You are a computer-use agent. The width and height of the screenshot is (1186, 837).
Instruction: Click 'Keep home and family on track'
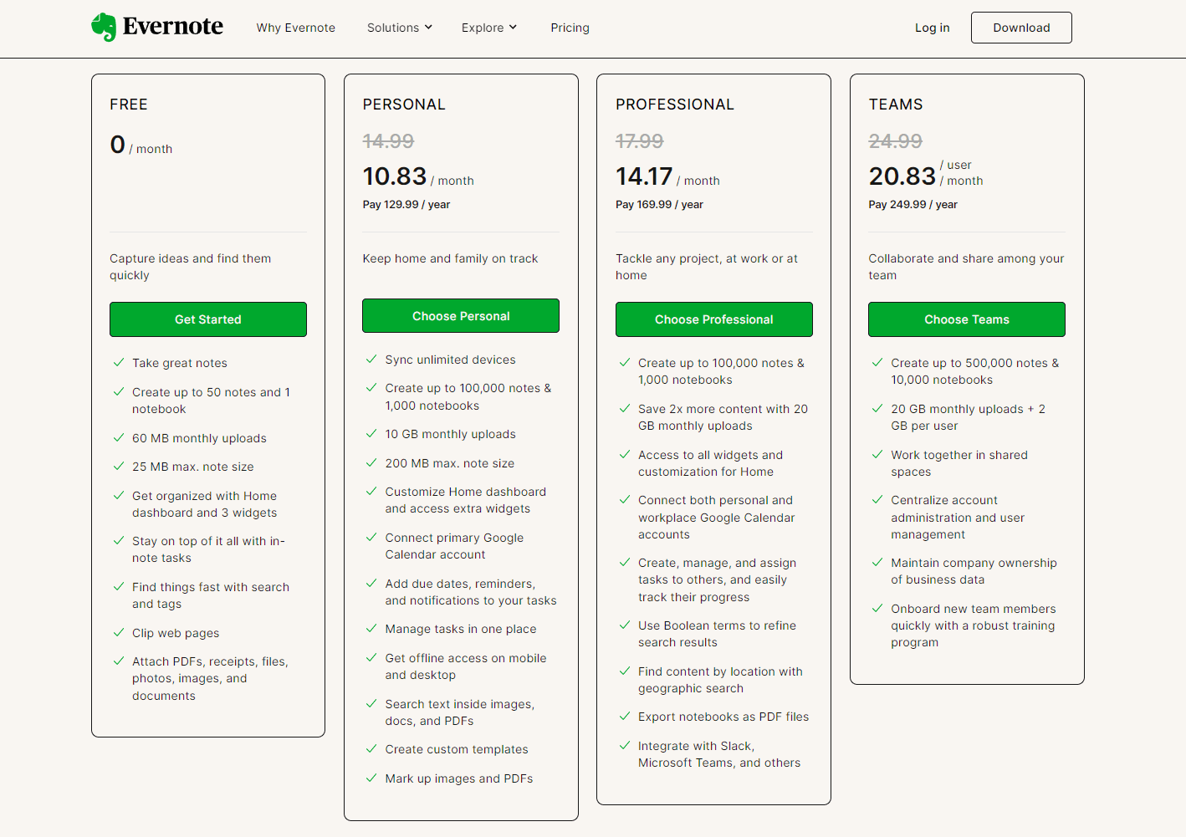450,258
